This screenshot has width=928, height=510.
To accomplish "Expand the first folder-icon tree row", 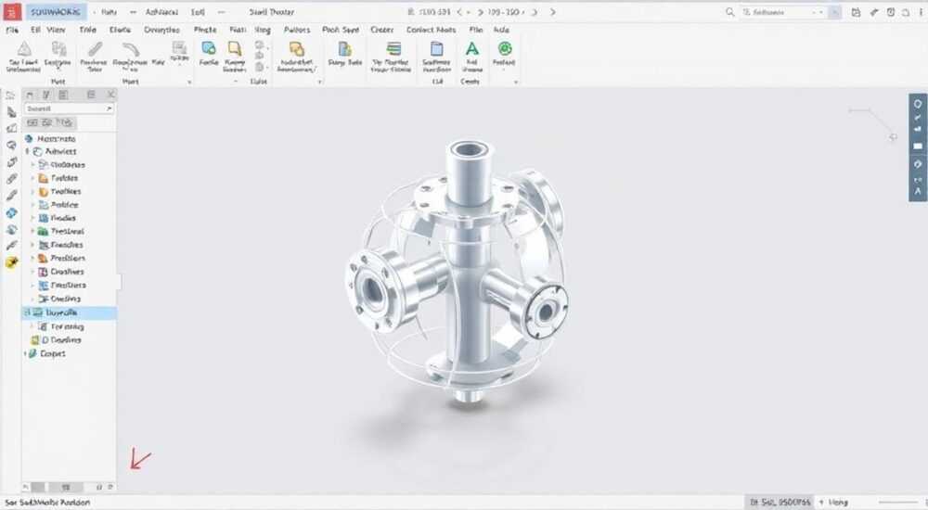I will (x=33, y=177).
